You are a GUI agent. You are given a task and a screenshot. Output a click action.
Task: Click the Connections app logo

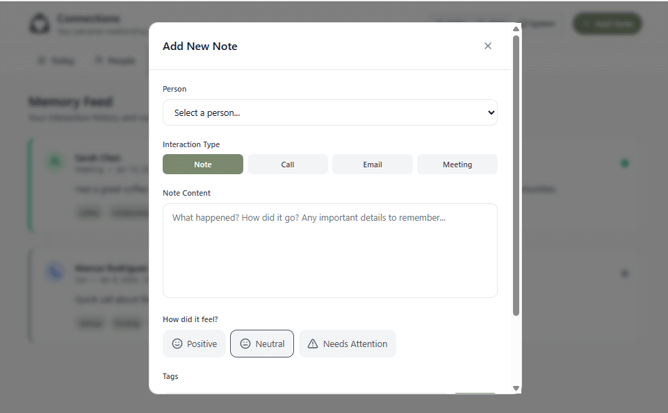[x=40, y=24]
